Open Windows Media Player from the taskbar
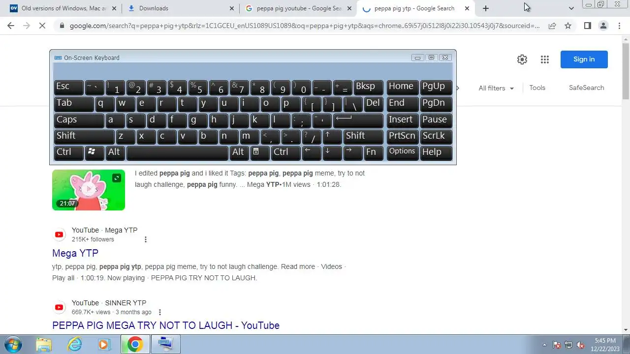This screenshot has width=630, height=354. [x=104, y=344]
